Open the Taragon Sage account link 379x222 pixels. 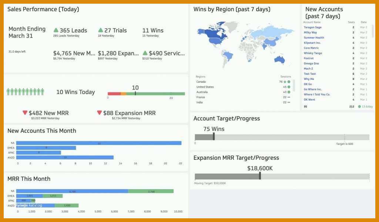[312, 27]
